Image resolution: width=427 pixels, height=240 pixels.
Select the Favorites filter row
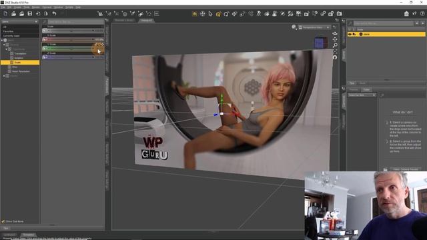click(x=20, y=31)
